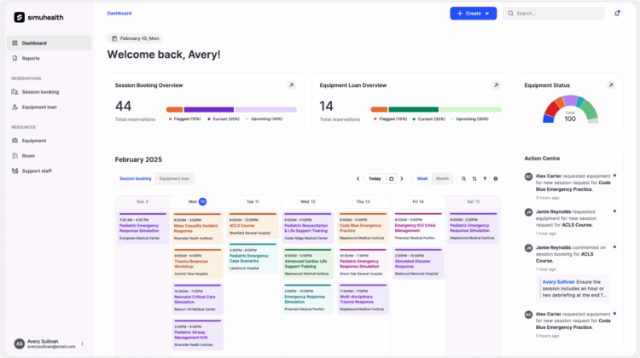Click the purple Current segment in Session Booking bar
640x358 pixels.
click(208, 109)
